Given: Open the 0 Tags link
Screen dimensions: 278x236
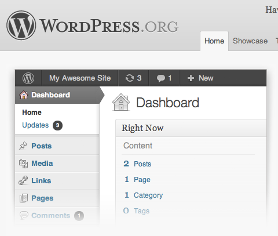Looking at the screenshot, I should [x=136, y=211].
